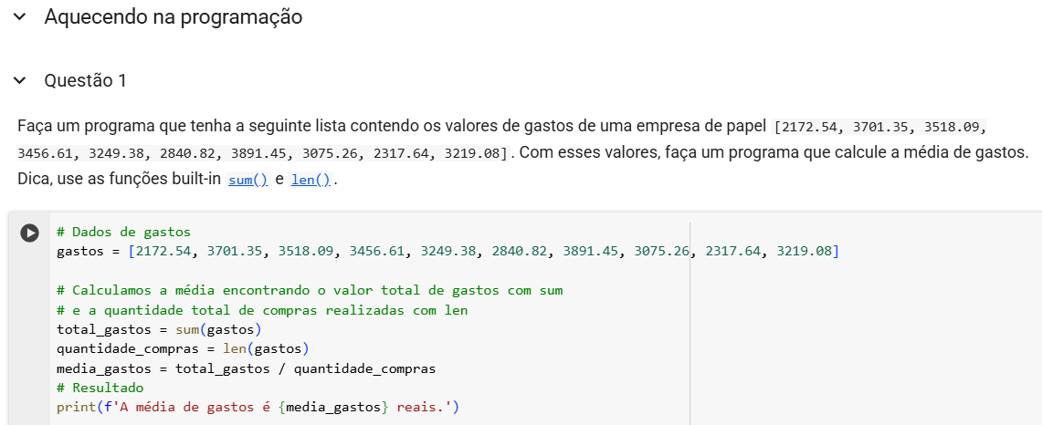This screenshot has width=1042, height=425.
Task: Click the print statement code line
Action: [x=258, y=407]
